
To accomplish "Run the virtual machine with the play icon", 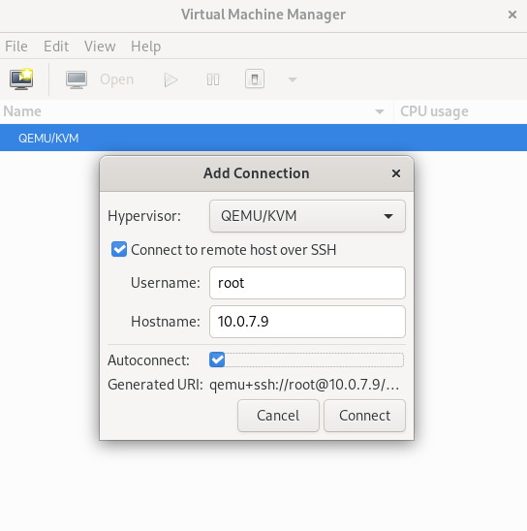I will tap(170, 79).
